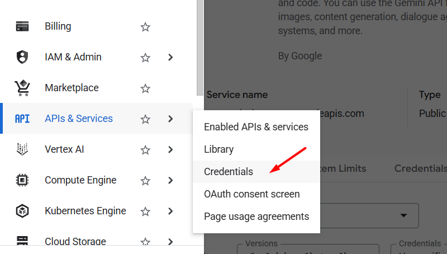Click the Marketplace shopping cart icon

click(x=22, y=88)
